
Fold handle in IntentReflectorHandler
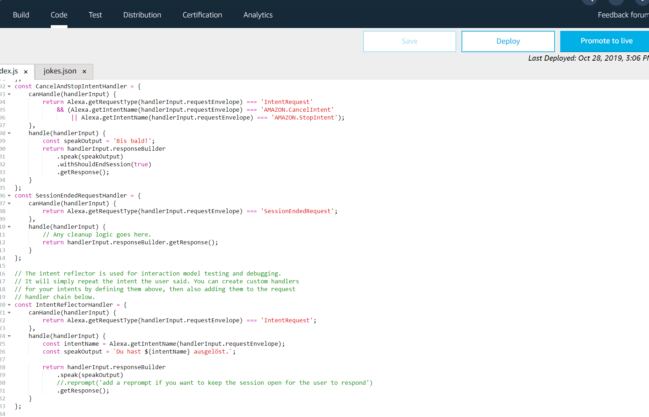click(x=9, y=336)
